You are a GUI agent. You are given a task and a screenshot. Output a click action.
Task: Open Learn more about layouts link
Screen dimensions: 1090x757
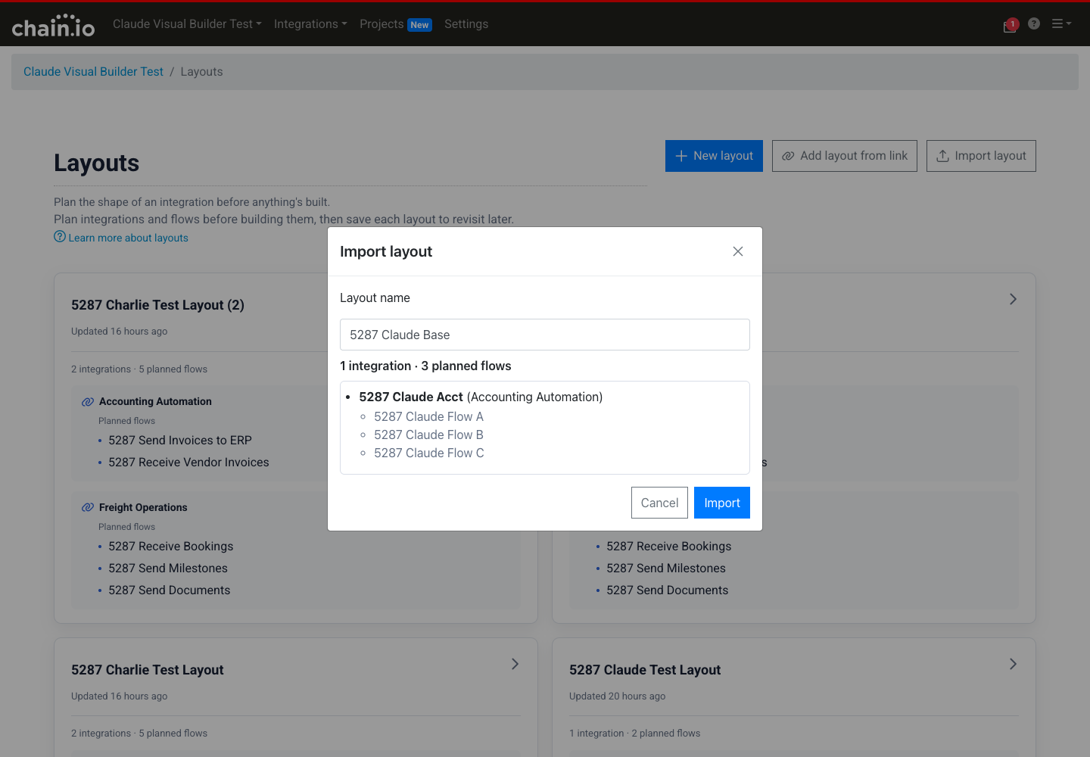(128, 238)
